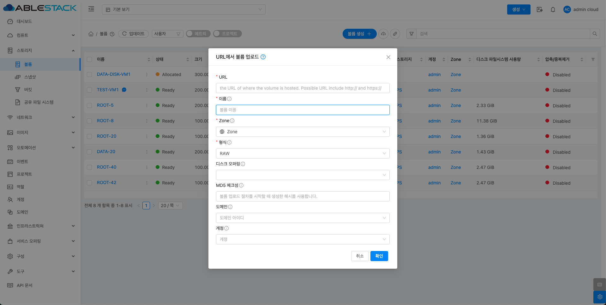
Task: Click the sidebar collapse menu icon
Action: [91, 9]
